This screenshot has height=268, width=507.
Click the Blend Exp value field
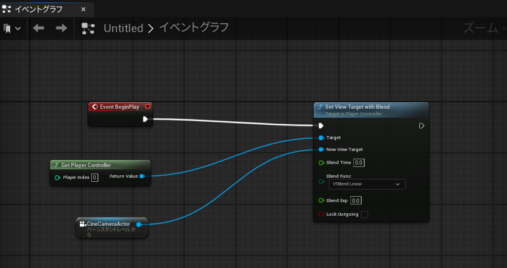tap(356, 200)
